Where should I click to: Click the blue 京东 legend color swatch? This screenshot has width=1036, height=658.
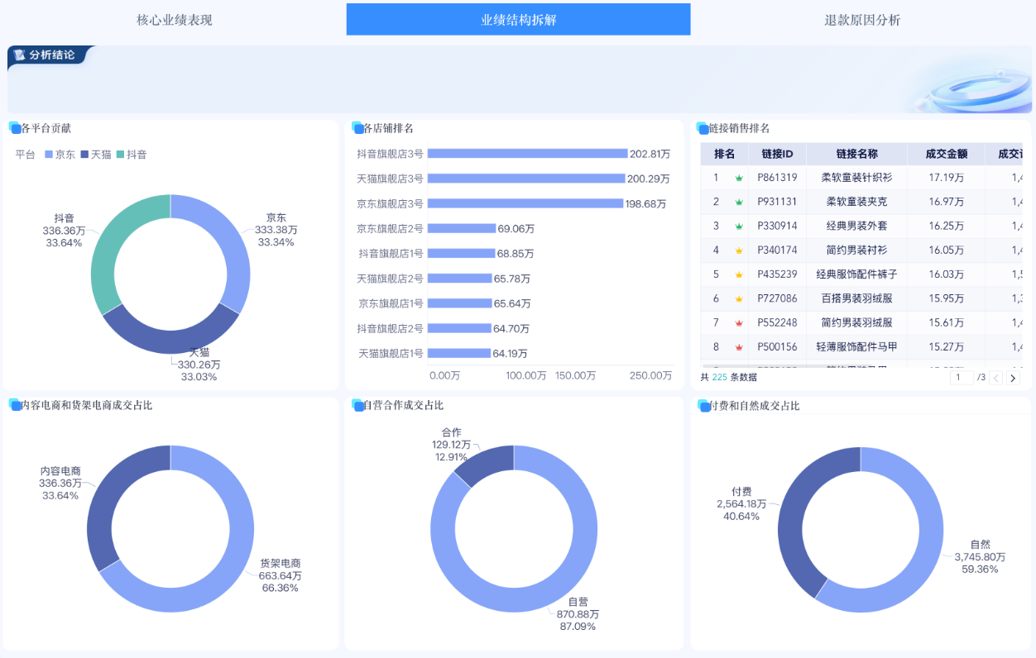click(x=48, y=154)
